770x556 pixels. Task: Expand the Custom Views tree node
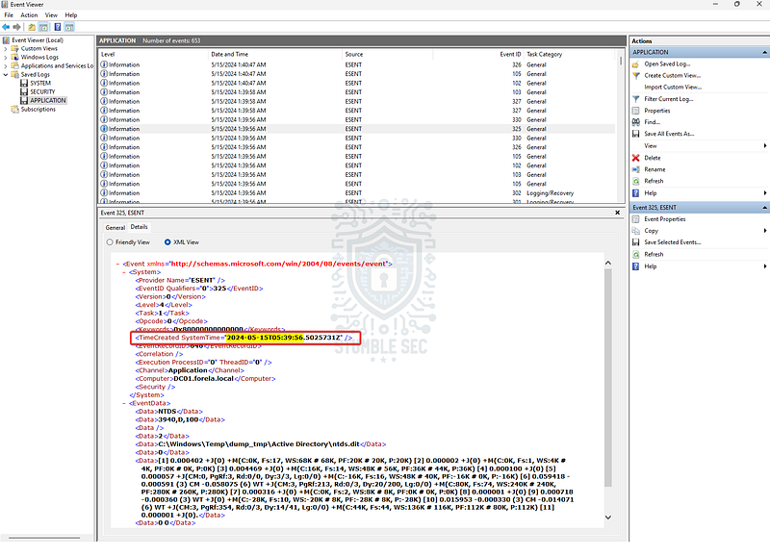coord(6,49)
